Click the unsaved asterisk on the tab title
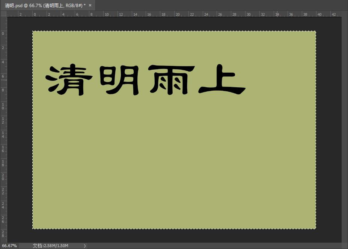Viewport: 348px width, 249px height. tap(85, 5)
